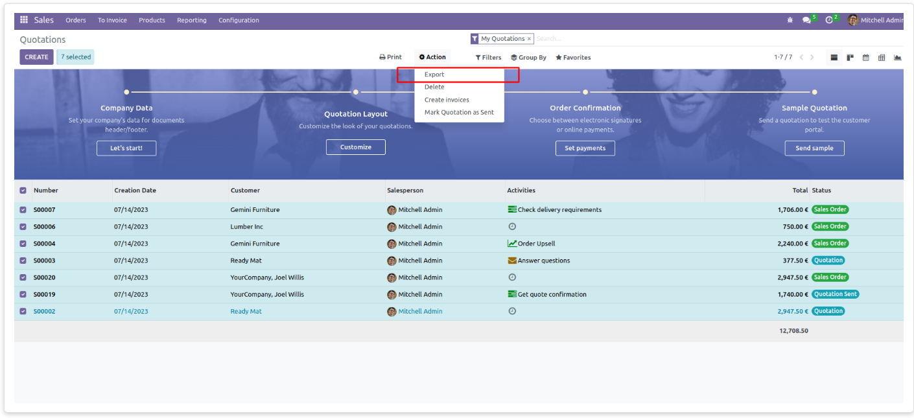Select Mark Quotation as Sent

(x=459, y=112)
